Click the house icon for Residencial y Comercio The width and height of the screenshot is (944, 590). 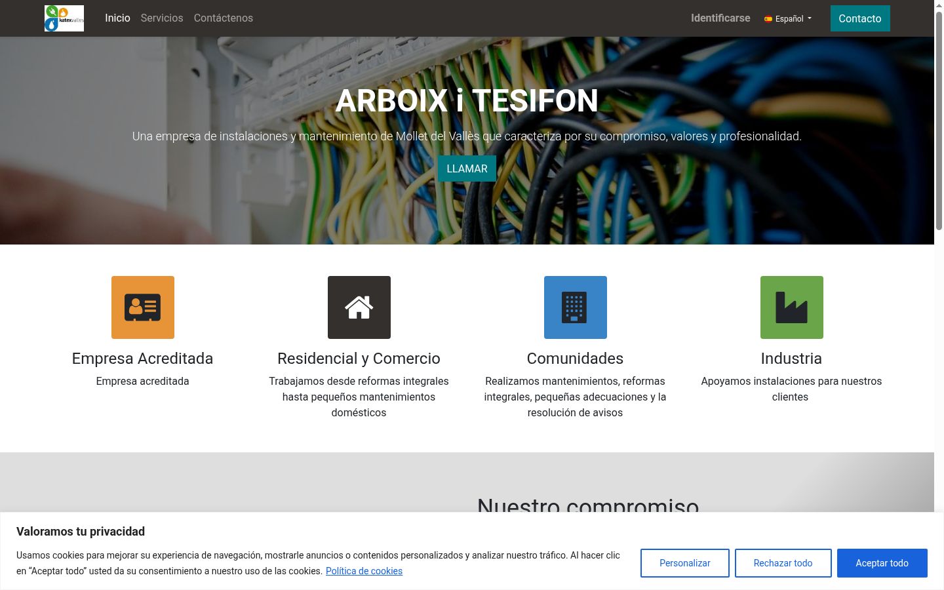[359, 307]
